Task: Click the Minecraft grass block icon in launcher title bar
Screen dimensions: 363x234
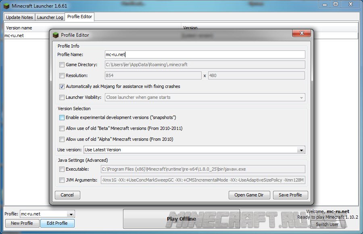Action: click(6, 6)
